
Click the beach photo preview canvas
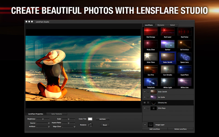click(x=83, y=68)
